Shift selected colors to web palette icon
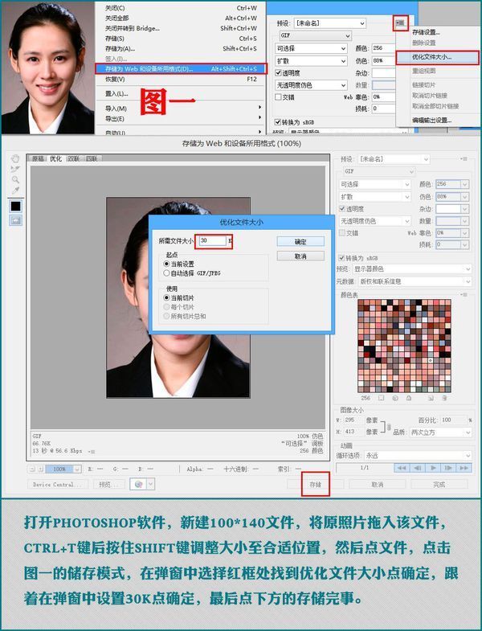Image resolution: width=482 pixels, height=631 pixels. point(395,398)
